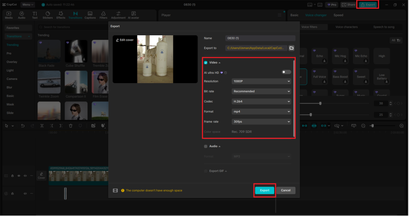
Task: Click the export Name input field
Action: 260,38
